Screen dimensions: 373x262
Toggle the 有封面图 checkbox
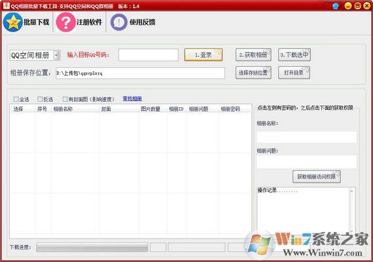65,99
